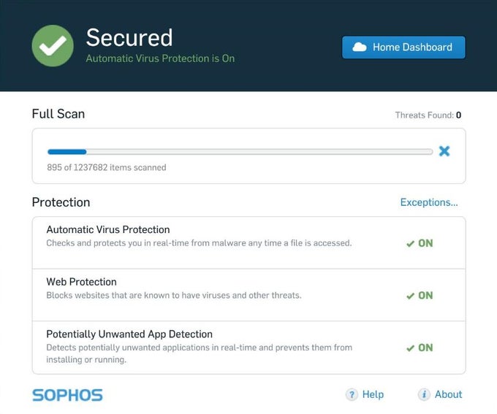Click the full scan progress bar
The width and height of the screenshot is (497, 414).
pos(240,152)
